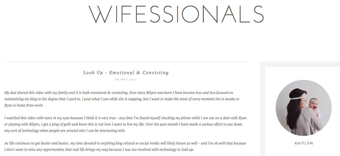Click the word "Convicting" in the post title
Screen dimensions: 340x156
click(x=155, y=73)
